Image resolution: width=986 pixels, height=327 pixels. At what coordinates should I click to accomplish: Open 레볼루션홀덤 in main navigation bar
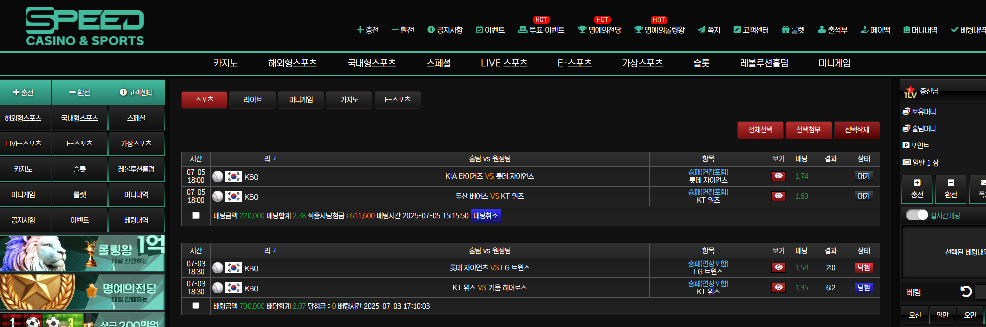pos(764,63)
